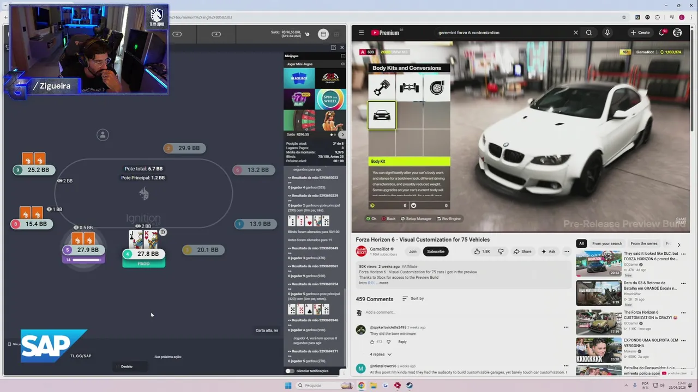Add a poker table in the second empty slot
The width and height of the screenshot is (698, 392).
(216, 34)
